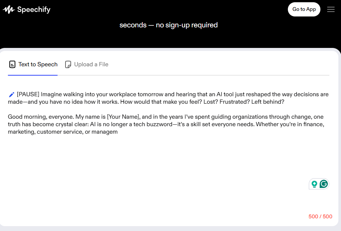The width and height of the screenshot is (341, 231).
Task: Click the [PAUSE] tag in the text
Action: tap(28, 94)
